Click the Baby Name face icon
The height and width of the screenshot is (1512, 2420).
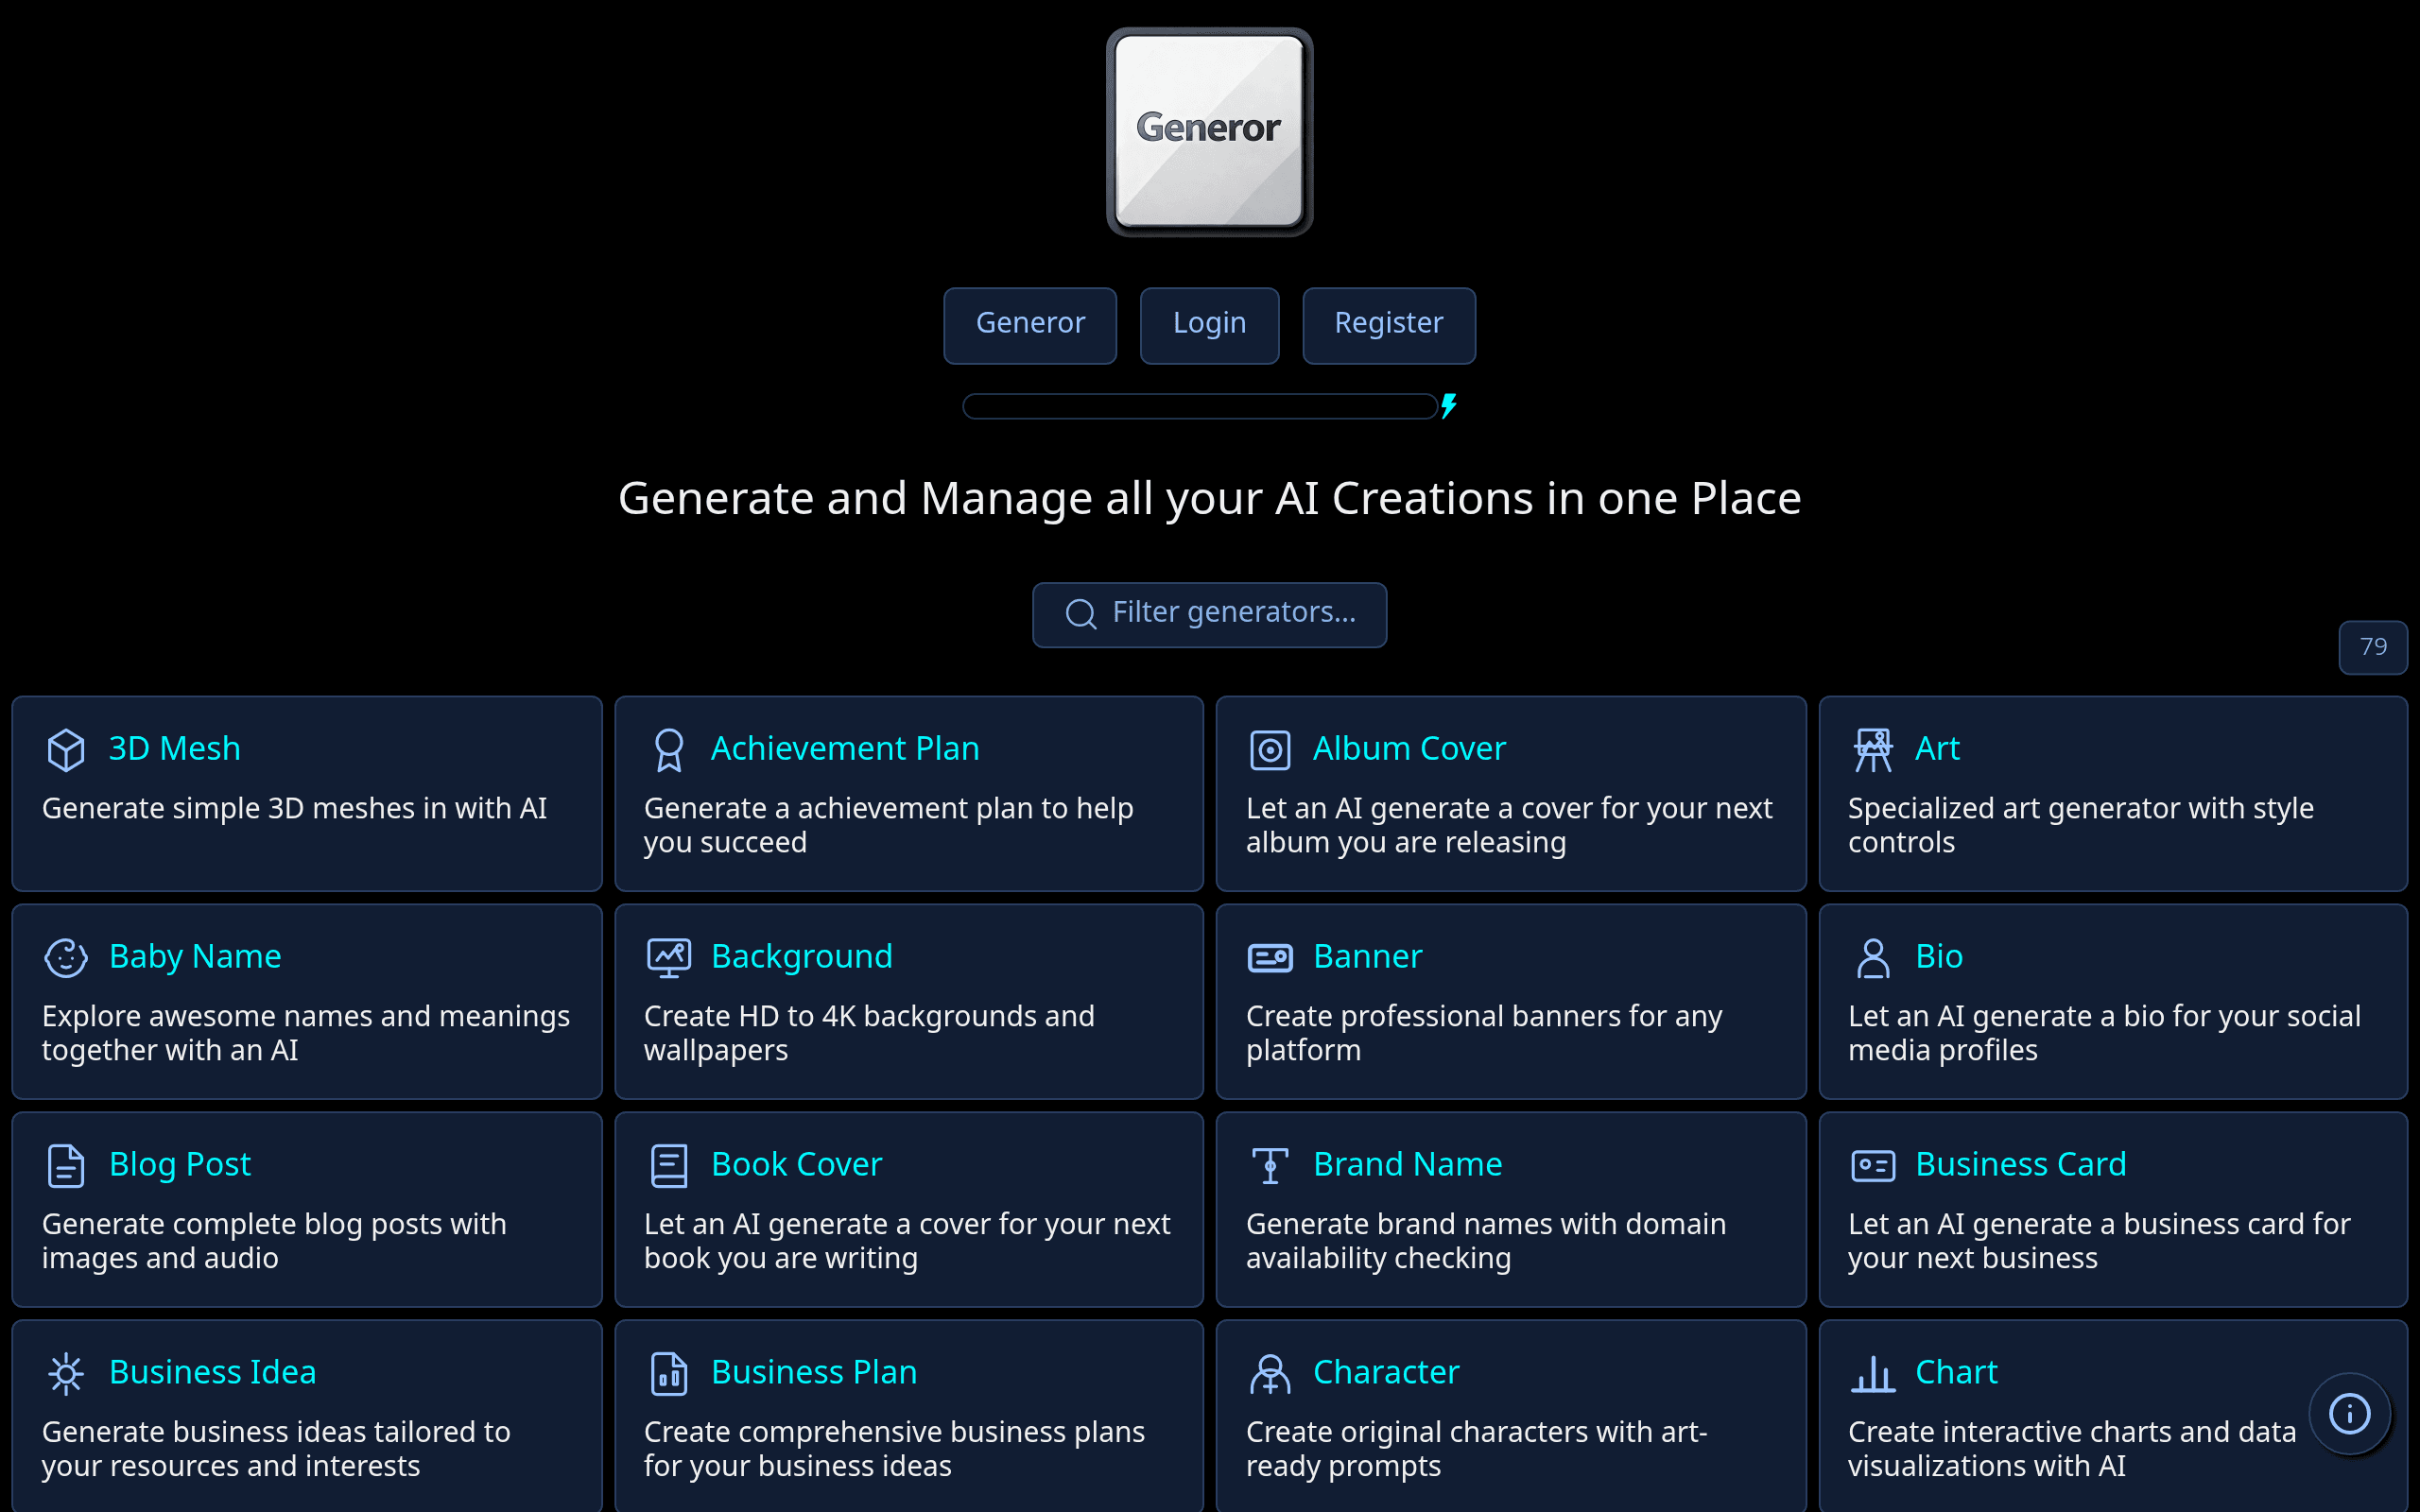pyautogui.click(x=66, y=957)
